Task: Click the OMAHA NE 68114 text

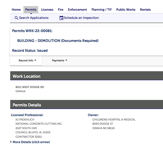Action: (x=103, y=128)
